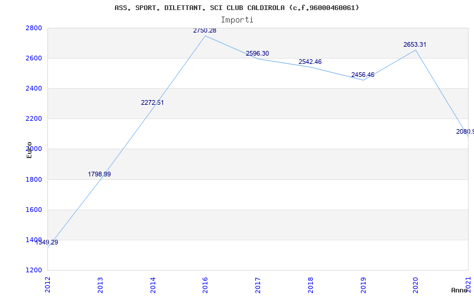Click the 2600 y-axis tick label
Viewport: 474px width, 296px height.
click(33, 58)
